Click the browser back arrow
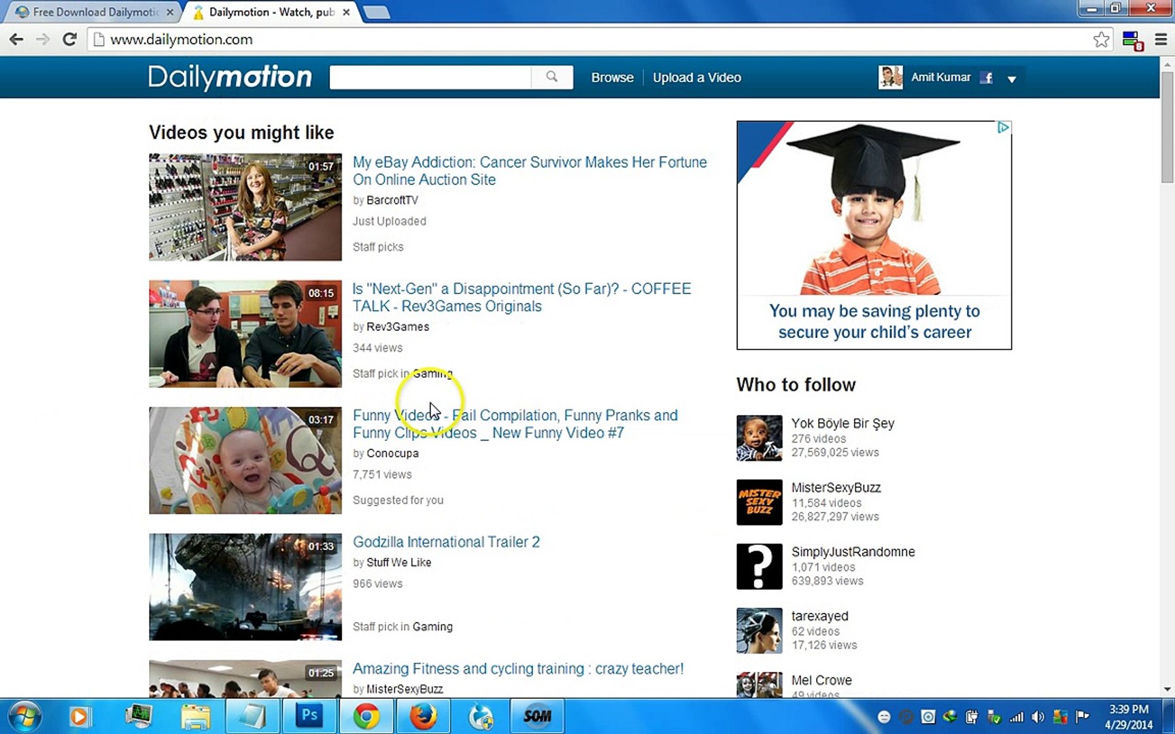Viewport: 1175px width, 734px height. point(16,39)
